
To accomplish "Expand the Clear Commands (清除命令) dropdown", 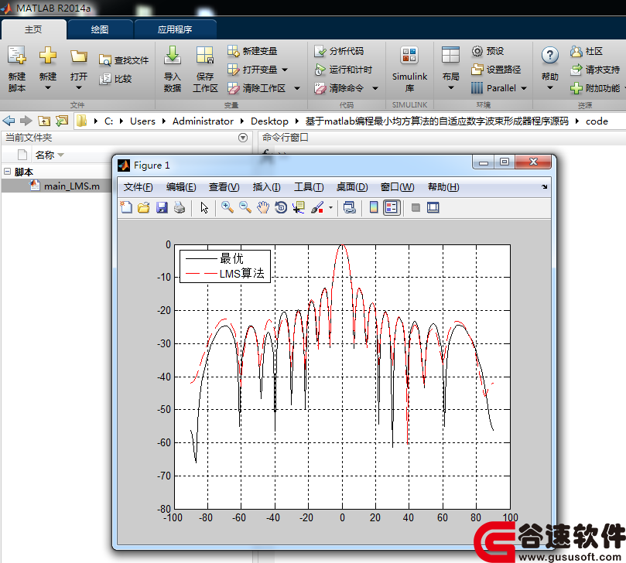I will 375,88.
